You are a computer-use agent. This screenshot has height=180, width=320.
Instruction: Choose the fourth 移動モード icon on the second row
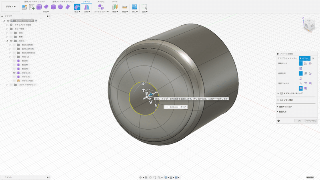(301, 68)
